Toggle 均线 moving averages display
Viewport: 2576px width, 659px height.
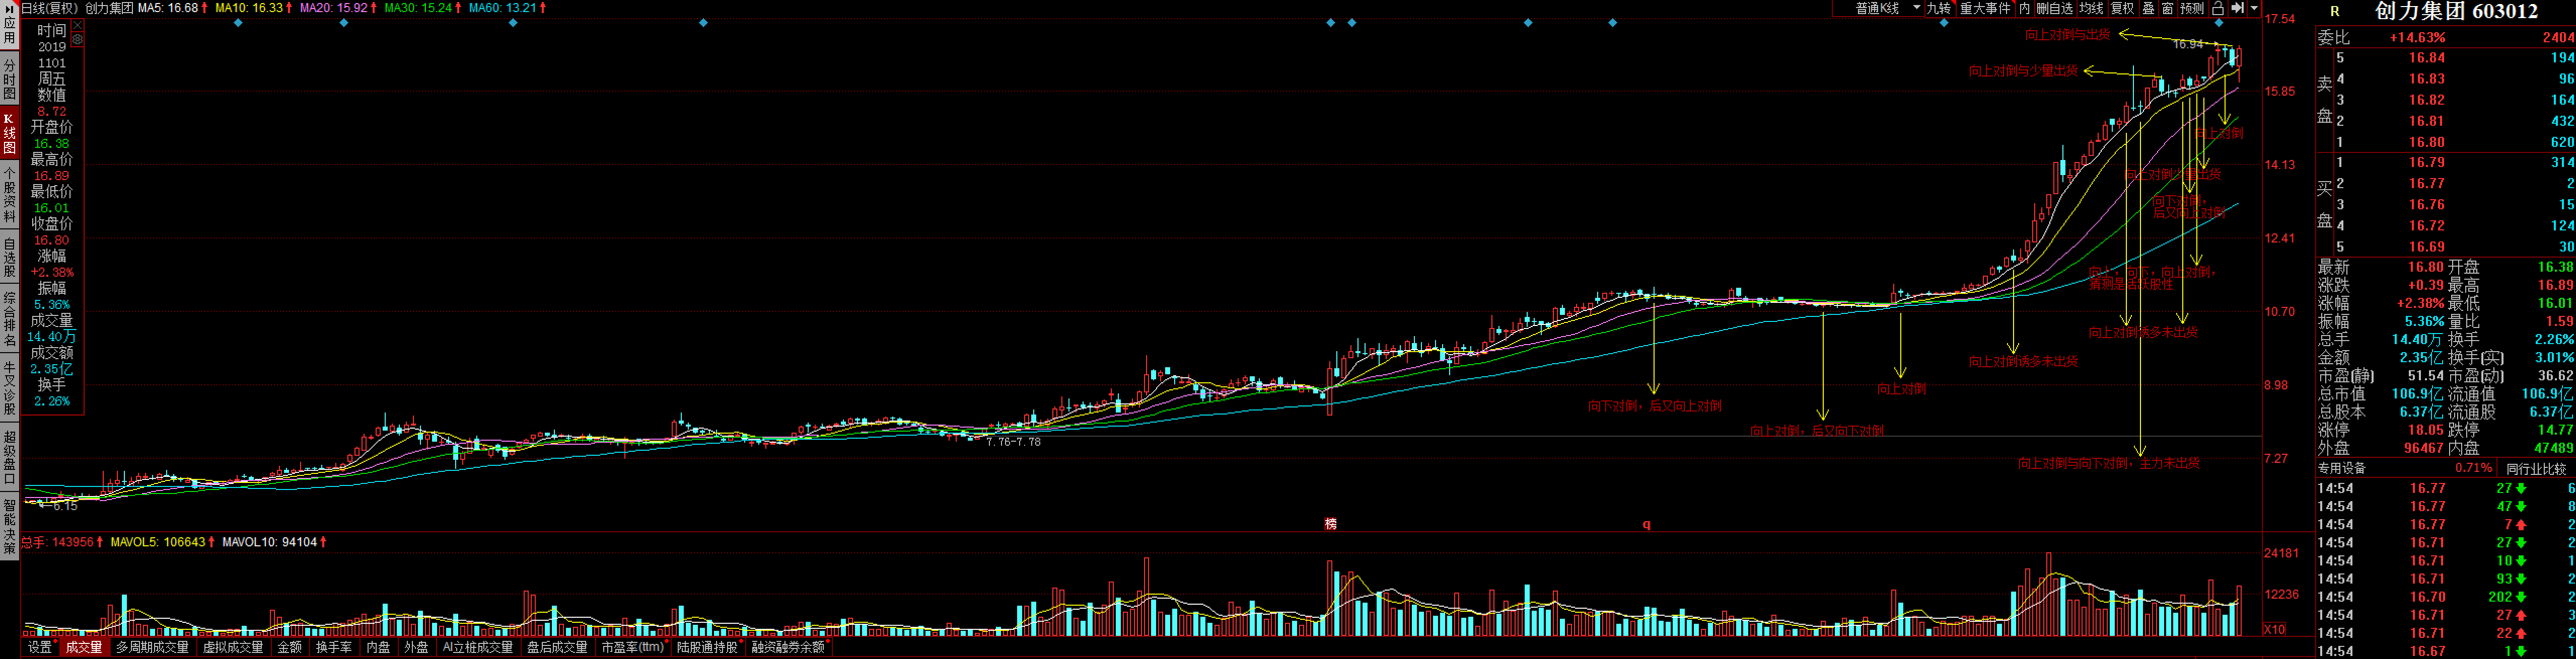[2091, 8]
